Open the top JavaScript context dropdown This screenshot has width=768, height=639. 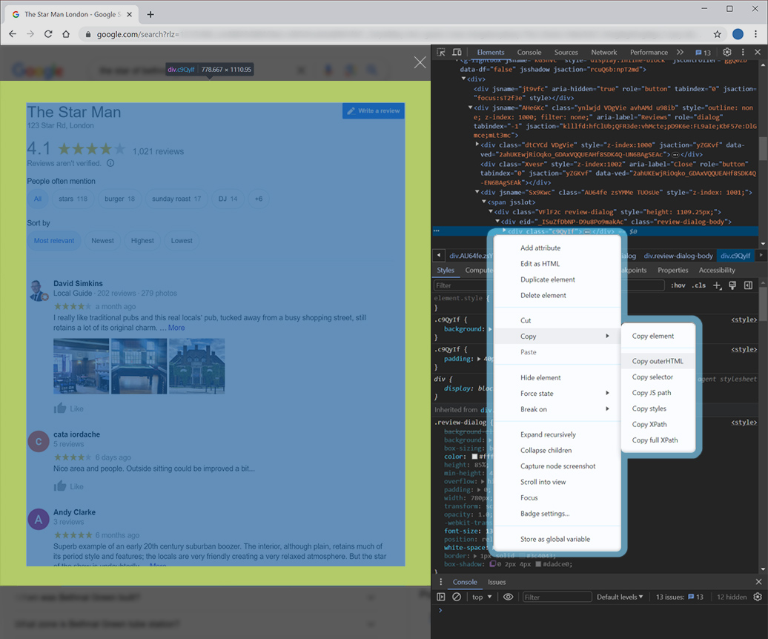pyautogui.click(x=482, y=597)
